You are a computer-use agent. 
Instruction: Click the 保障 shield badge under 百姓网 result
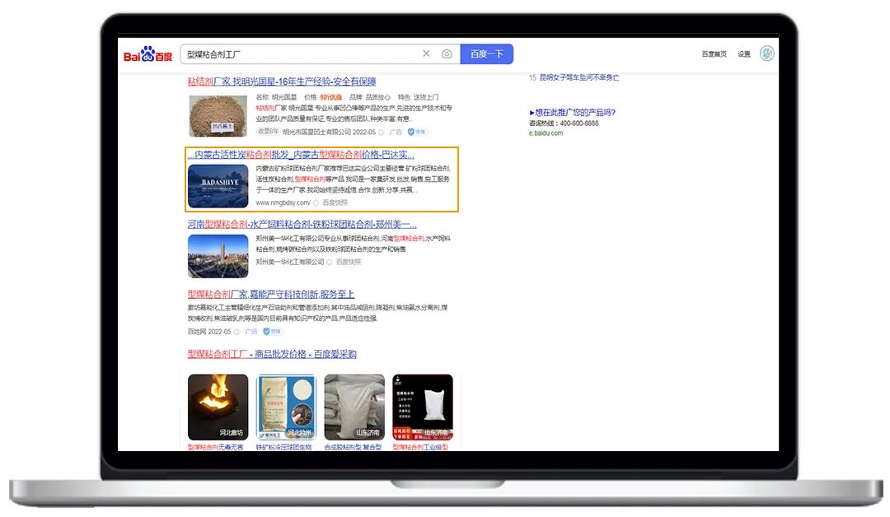[x=273, y=331]
